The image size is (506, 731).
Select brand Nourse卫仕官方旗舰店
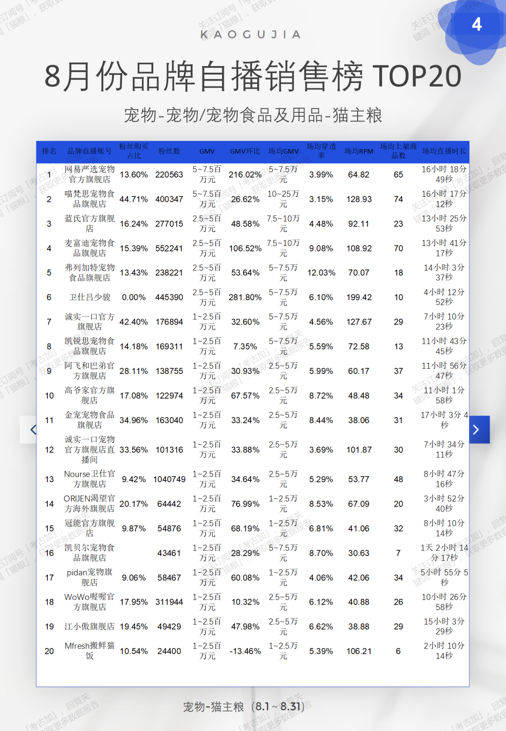(89, 479)
